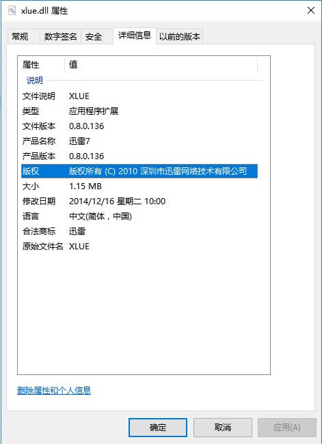Open the 删除属性和个人信息 link
This screenshot has height=444, width=322.
pos(54,391)
